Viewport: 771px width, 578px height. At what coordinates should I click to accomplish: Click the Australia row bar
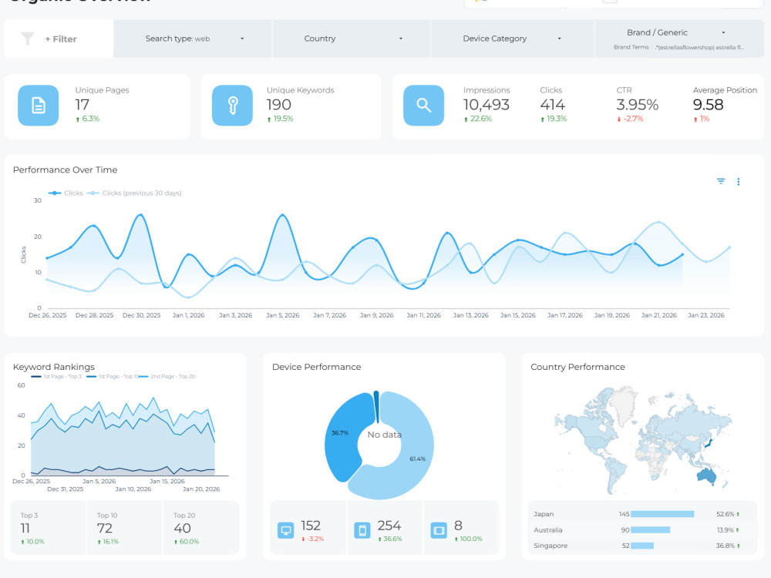pos(650,530)
